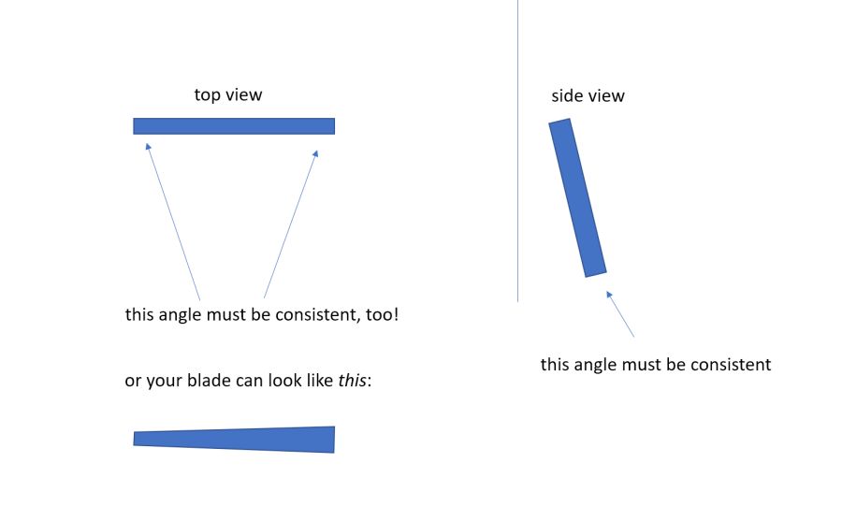Click the vertical divider line
The height and width of the screenshot is (506, 842).
(517, 151)
